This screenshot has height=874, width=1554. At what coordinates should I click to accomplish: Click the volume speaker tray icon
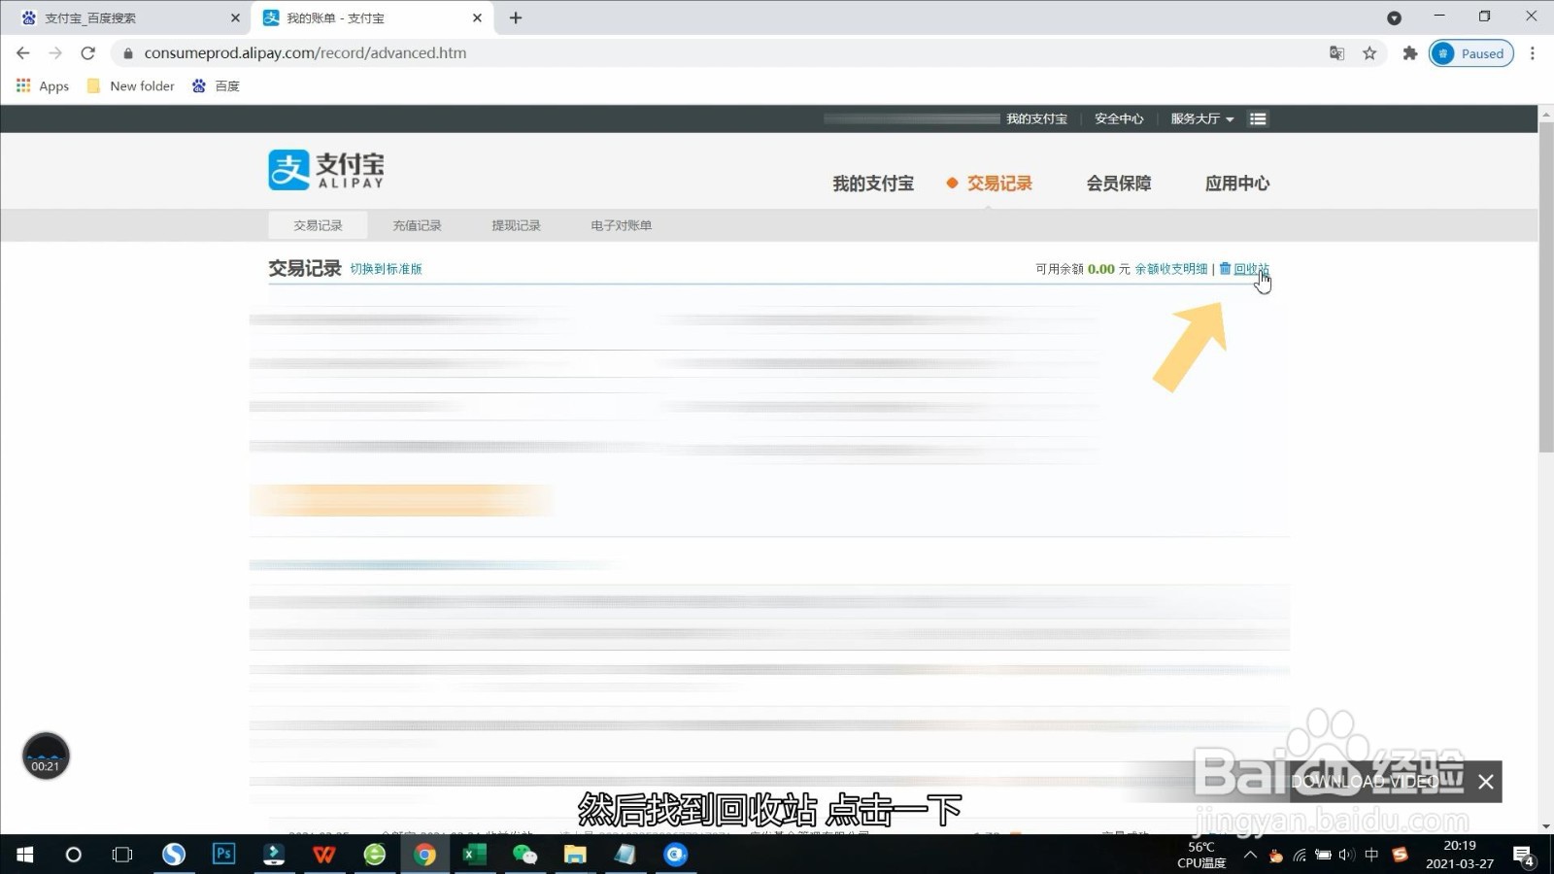click(1346, 855)
